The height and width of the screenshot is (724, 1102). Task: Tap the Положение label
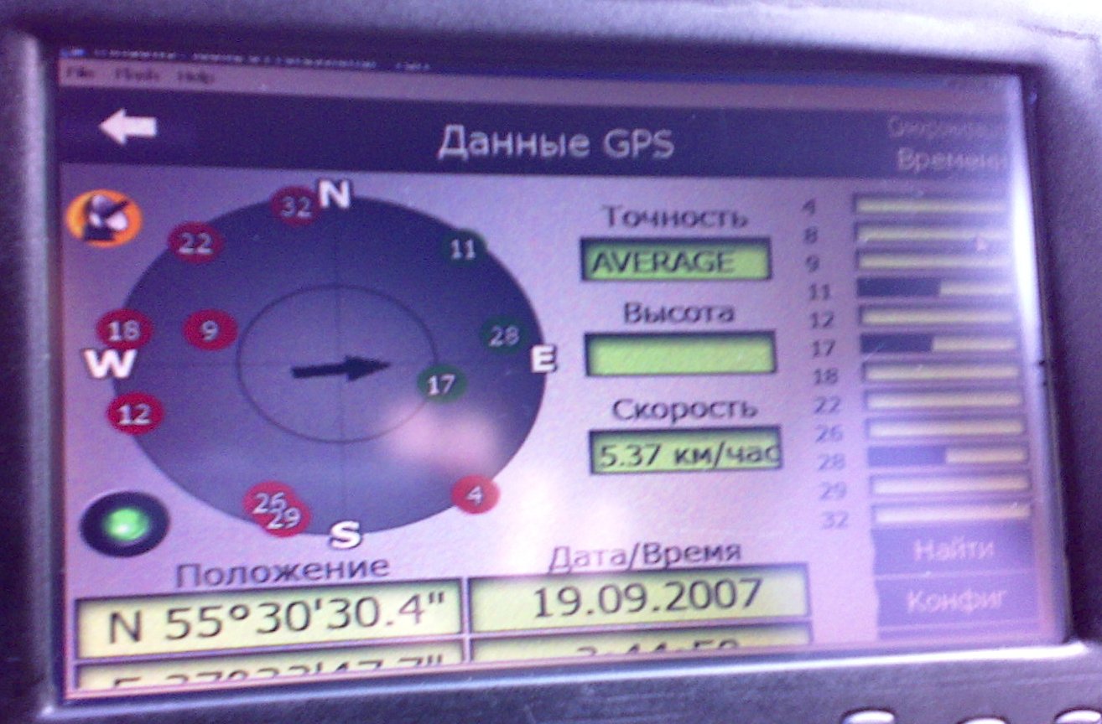(283, 571)
